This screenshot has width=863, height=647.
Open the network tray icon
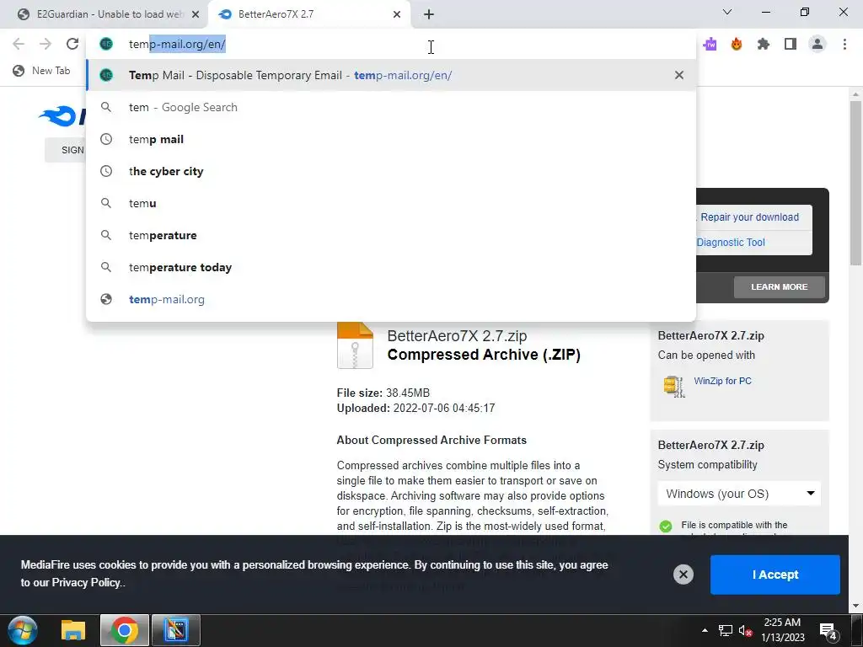(726, 630)
